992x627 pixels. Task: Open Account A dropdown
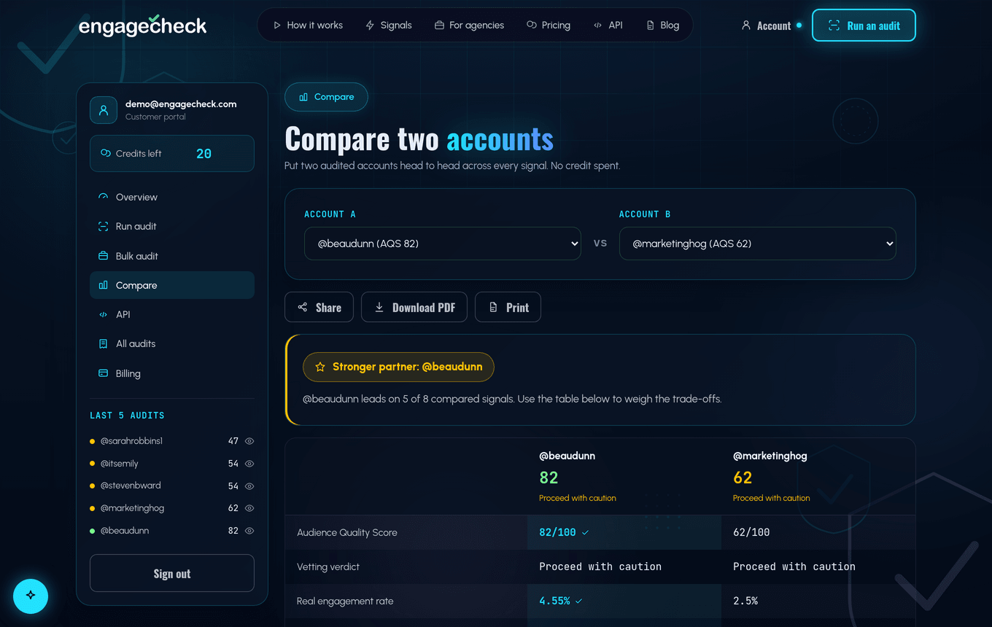coord(443,244)
